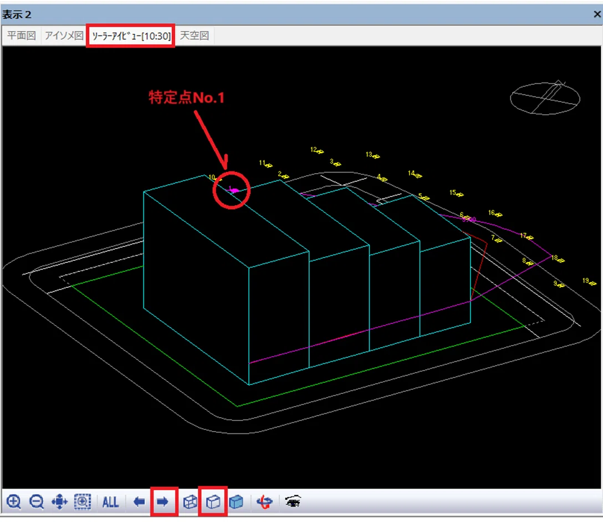Click the right arrow next-time button
This screenshot has height=522, width=603.
(x=163, y=501)
